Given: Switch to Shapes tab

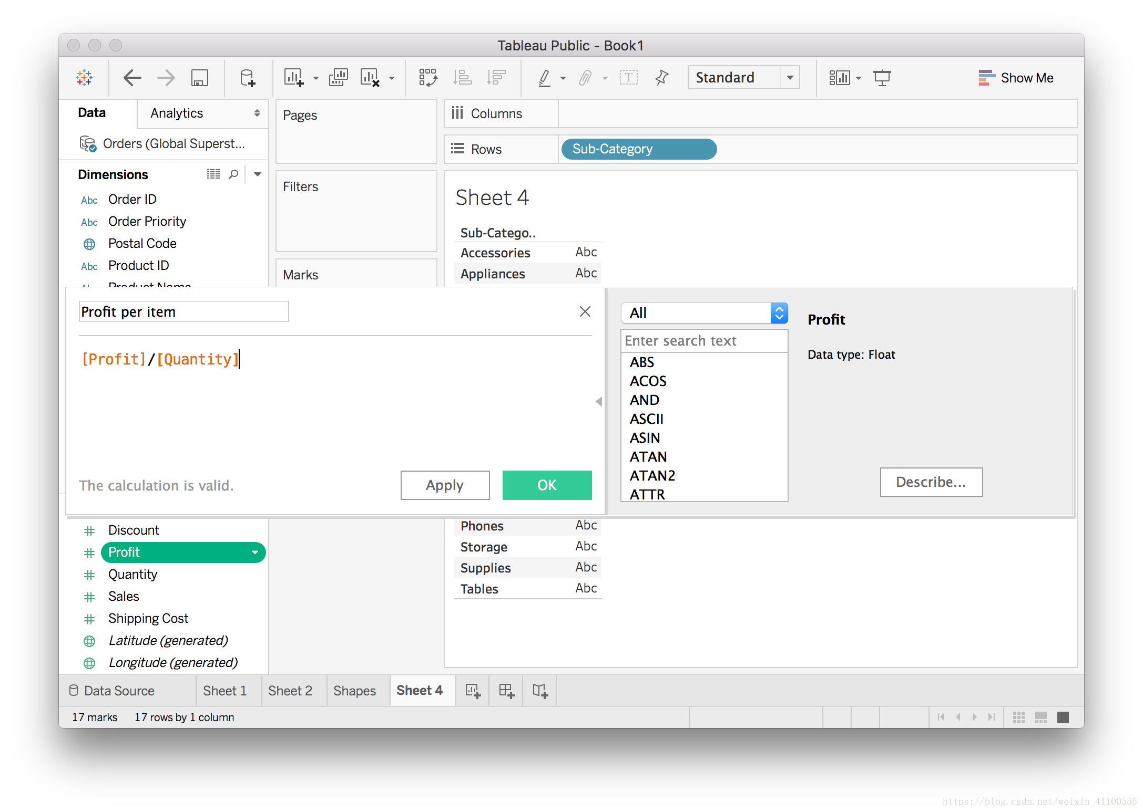Looking at the screenshot, I should [x=355, y=691].
